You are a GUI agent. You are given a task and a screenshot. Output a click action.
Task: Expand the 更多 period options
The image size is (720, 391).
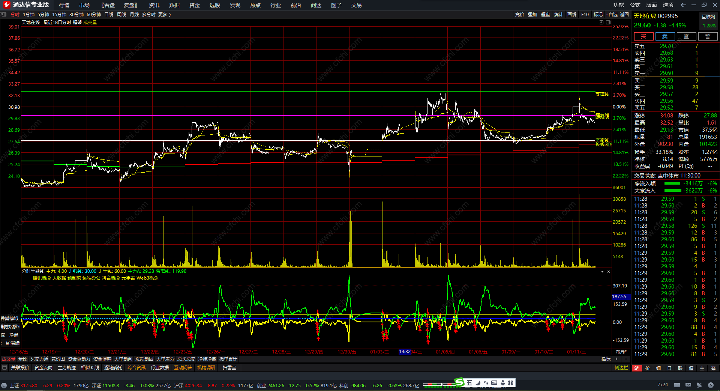click(164, 15)
